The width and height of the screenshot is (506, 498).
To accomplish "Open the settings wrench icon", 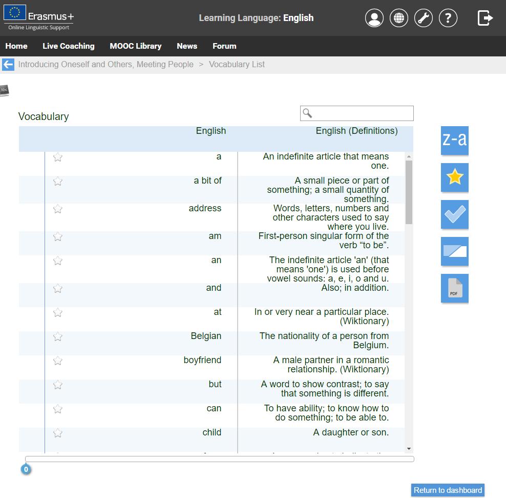I will 424,18.
